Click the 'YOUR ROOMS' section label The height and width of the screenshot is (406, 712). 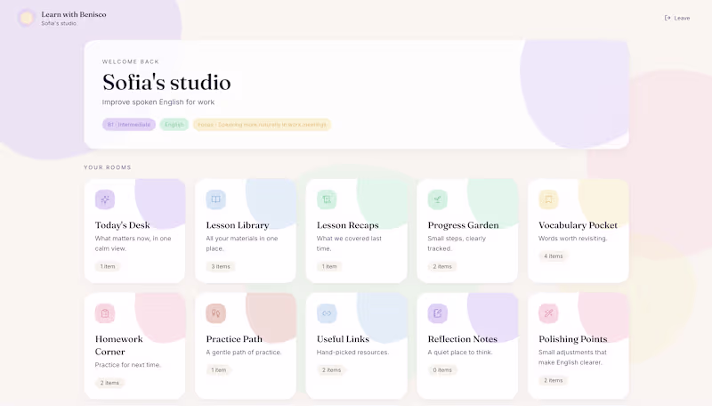pyautogui.click(x=108, y=167)
